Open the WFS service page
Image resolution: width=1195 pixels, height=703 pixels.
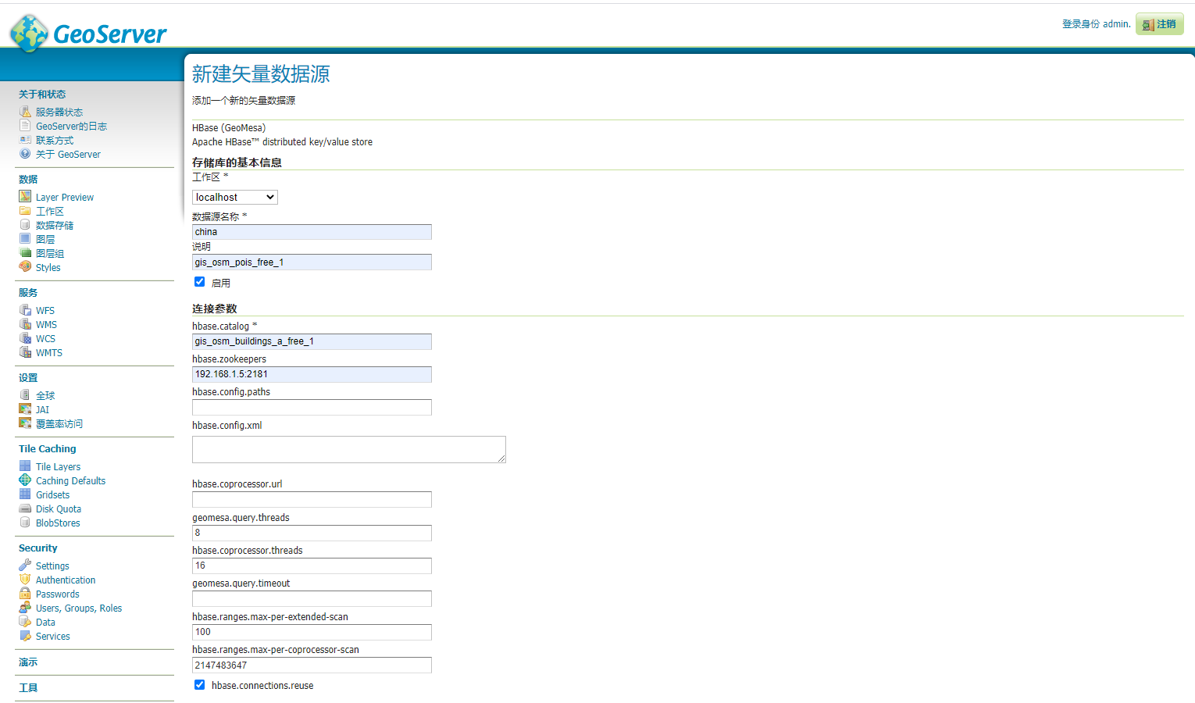pos(45,309)
